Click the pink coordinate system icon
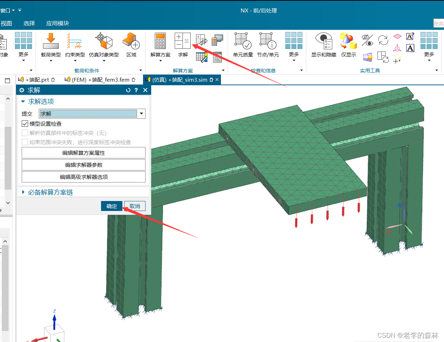The height and width of the screenshot is (342, 444). pyautogui.click(x=397, y=48)
